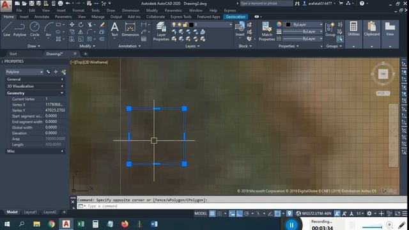The width and height of the screenshot is (409, 230).
Task: Expand the Modify panel dropdown
Action: [87, 46]
